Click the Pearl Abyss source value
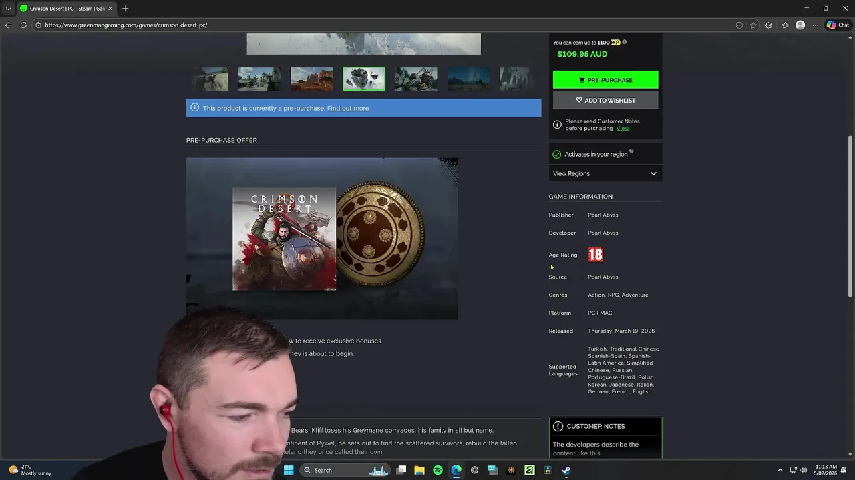Screen dimensions: 855x480 (603, 277)
